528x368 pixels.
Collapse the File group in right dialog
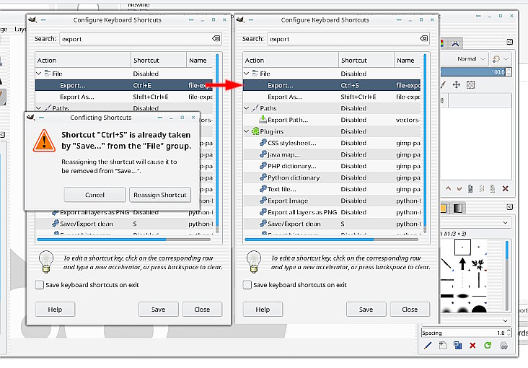coord(247,73)
